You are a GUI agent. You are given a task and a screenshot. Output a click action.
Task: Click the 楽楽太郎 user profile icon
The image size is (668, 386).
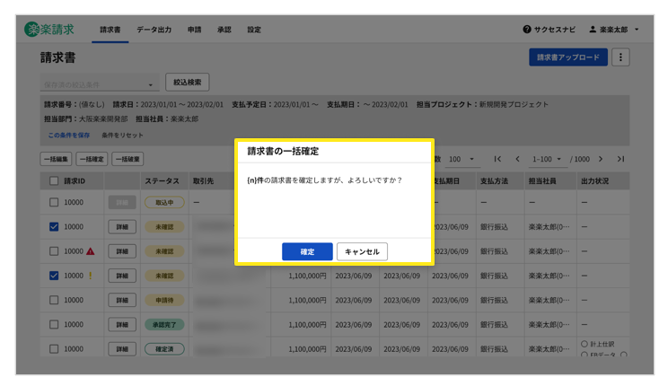tap(593, 30)
